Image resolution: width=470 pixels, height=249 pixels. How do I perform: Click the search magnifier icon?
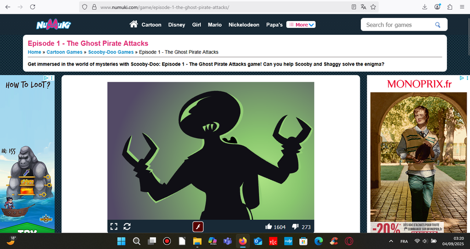pos(438,25)
